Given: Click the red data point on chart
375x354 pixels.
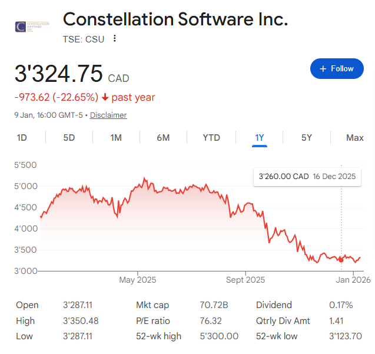Looking at the screenshot, I should [x=341, y=260].
